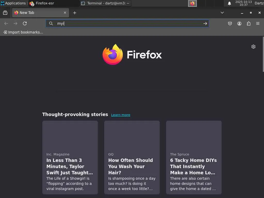Open personalize new tab gear icon
264x198 pixels.
coord(253,47)
